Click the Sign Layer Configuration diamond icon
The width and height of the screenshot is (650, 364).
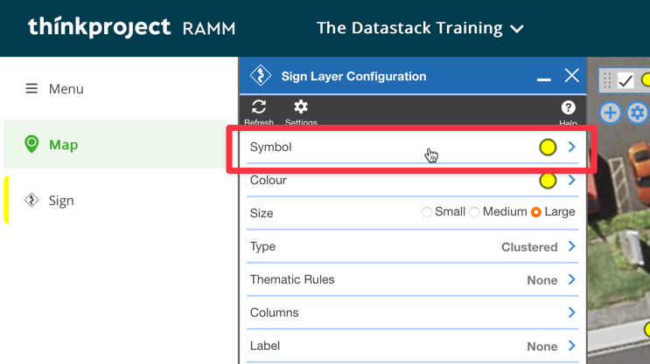(x=261, y=76)
